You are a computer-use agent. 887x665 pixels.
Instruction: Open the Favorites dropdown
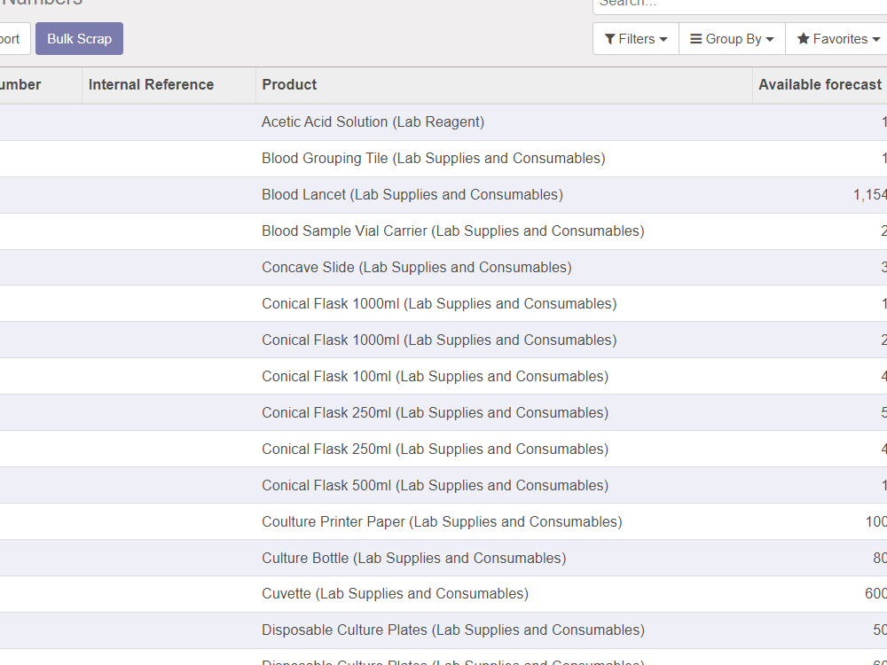[x=836, y=38]
